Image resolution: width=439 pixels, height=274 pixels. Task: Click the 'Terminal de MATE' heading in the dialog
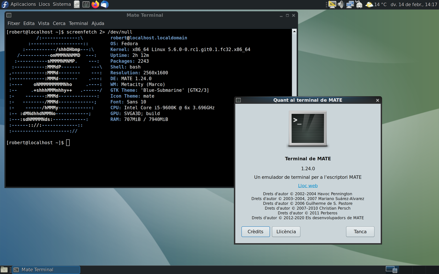click(308, 159)
